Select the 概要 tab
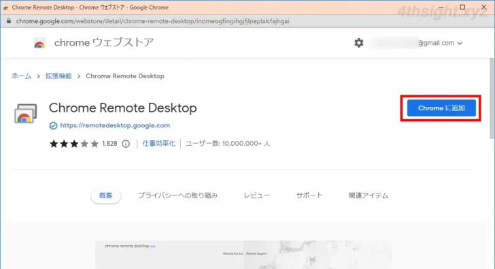Viewport: 495px width, 269px height. [106, 195]
